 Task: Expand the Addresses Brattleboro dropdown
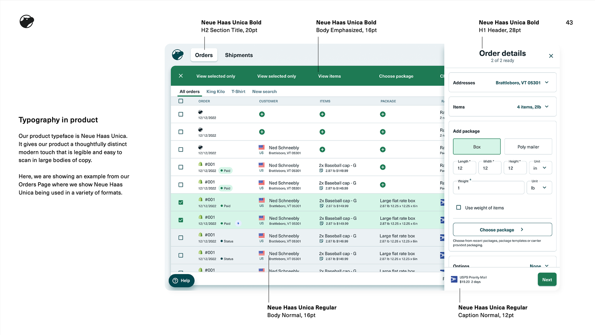[547, 83]
